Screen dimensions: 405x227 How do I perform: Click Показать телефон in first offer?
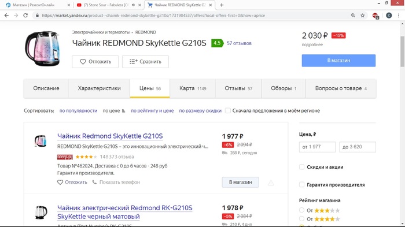pos(116,182)
